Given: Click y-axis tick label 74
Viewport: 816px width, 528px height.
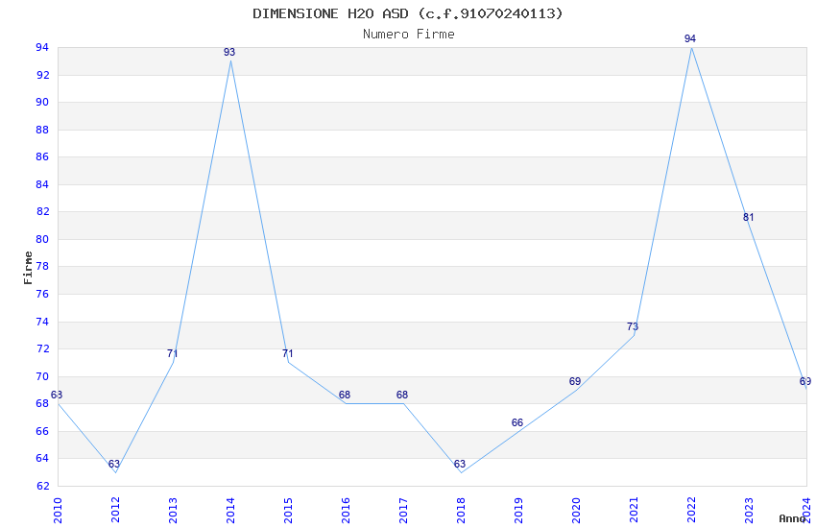Looking at the screenshot, I should click(x=42, y=322).
